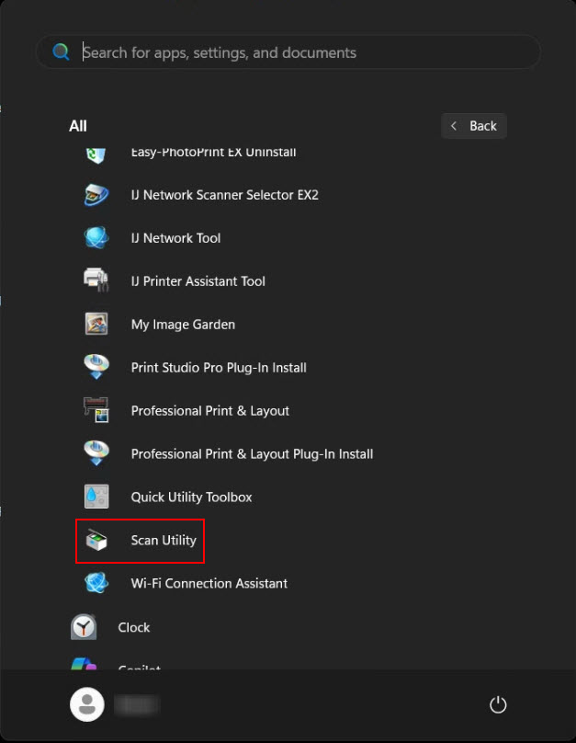Select the Scan Utility list entry

coord(164,541)
